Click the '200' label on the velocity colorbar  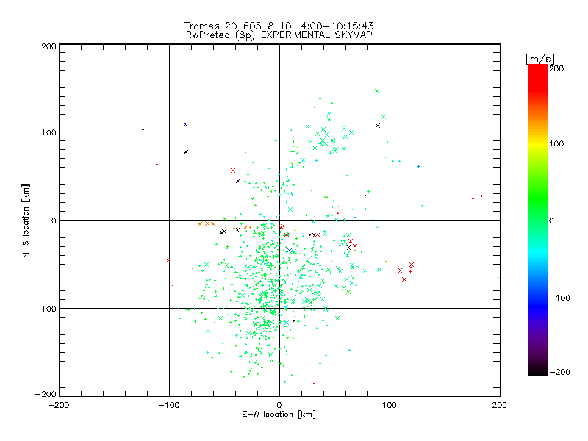[x=556, y=68]
